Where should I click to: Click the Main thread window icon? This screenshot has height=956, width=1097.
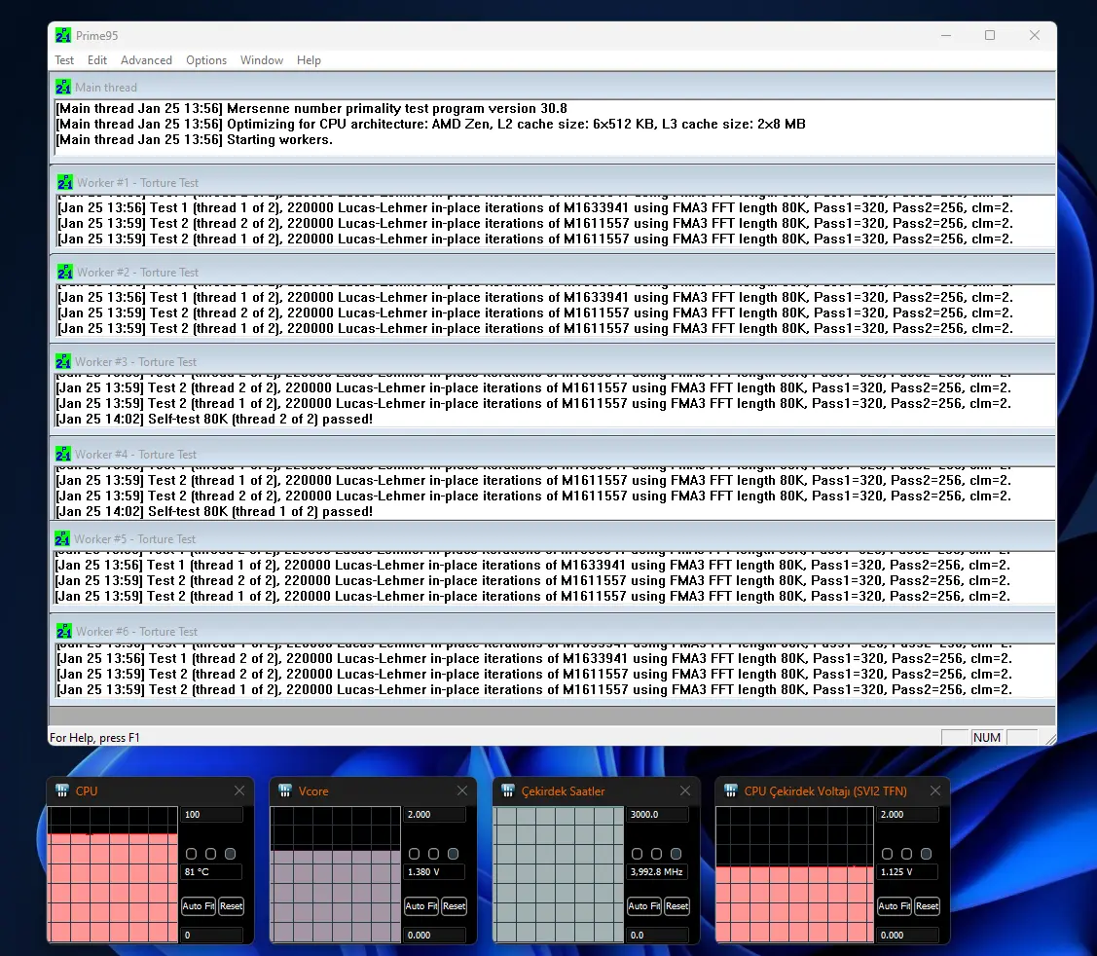tap(63, 87)
